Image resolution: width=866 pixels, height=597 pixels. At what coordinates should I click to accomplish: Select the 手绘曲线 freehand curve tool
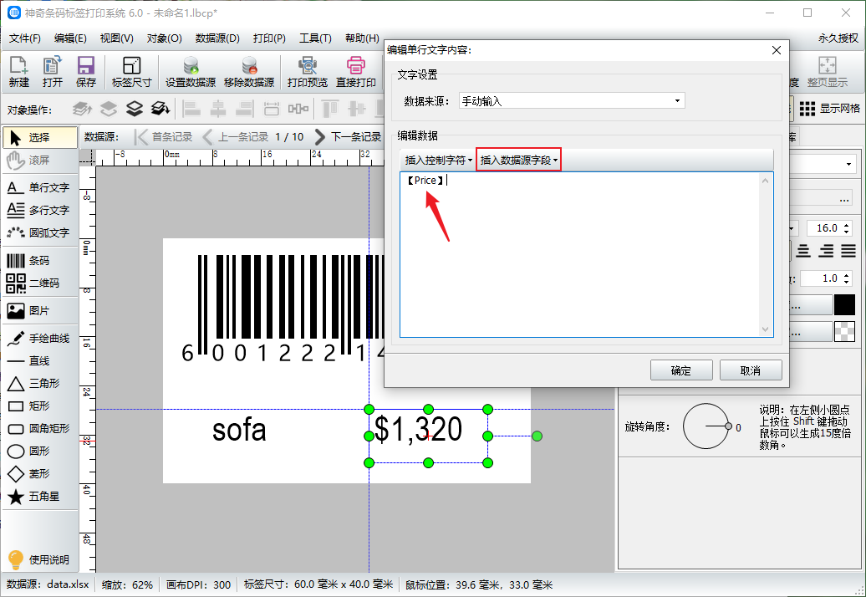click(x=40, y=339)
